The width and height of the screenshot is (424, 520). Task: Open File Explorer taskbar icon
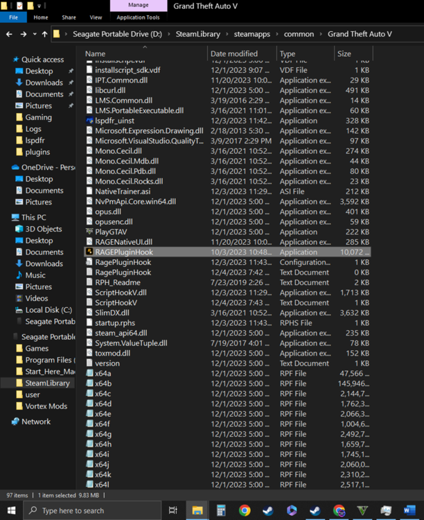point(197,510)
